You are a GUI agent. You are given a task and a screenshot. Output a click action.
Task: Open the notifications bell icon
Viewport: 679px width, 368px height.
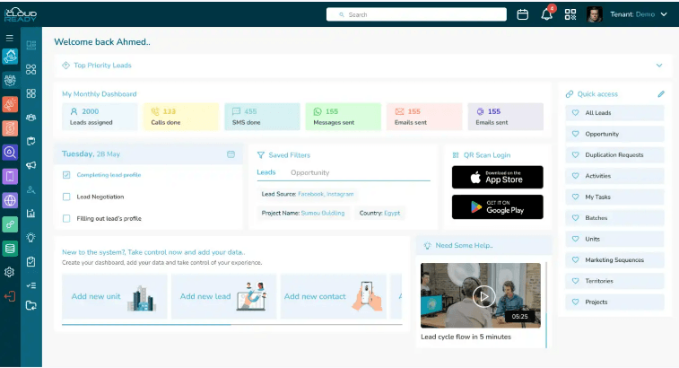click(x=546, y=14)
